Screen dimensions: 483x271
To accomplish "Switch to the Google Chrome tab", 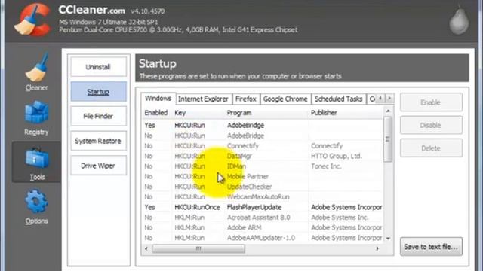I will 285,99.
